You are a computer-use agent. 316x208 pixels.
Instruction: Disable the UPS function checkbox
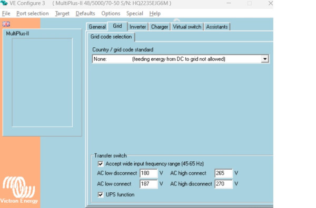point(101,194)
